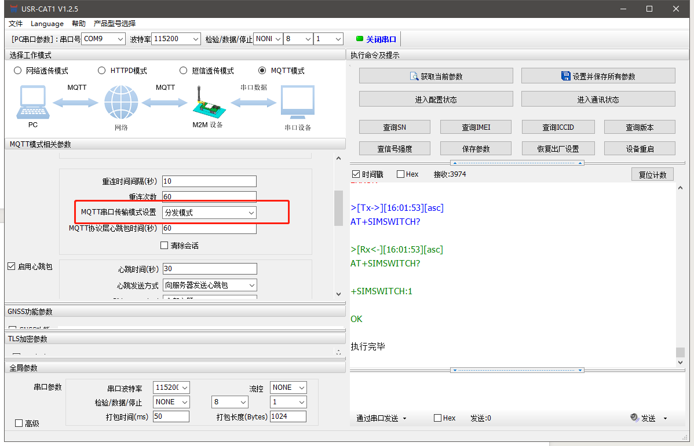Viewport: 694px width, 446px height.
Task: Click 查询SN button
Action: coord(395,127)
